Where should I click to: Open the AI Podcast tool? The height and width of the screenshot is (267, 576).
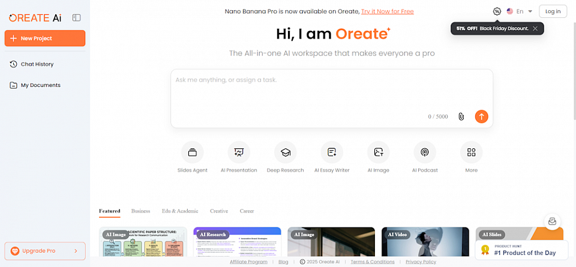[425, 153]
